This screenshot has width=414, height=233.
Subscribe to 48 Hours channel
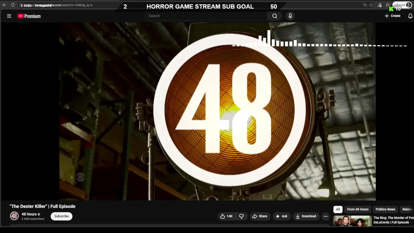click(x=61, y=216)
